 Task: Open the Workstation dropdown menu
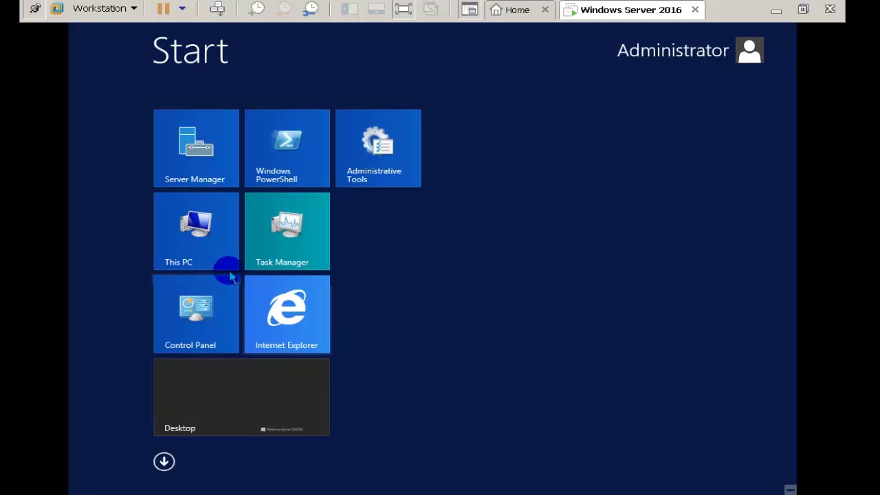[x=104, y=9]
